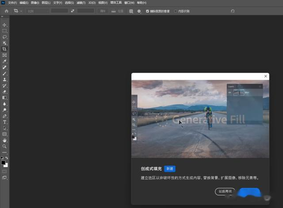283x208 pixels.
Task: Click the reset crop arrow icon
Action: (233, 11)
